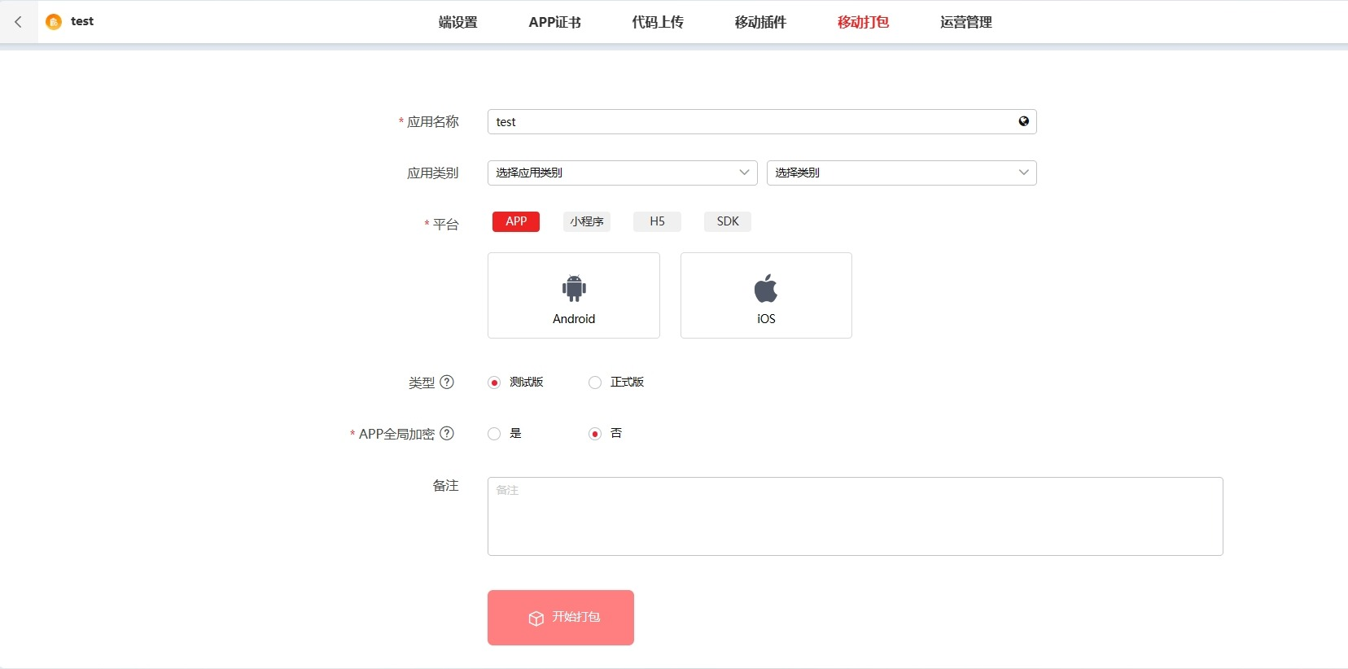The image size is (1348, 669).
Task: Select the 小程序 platform button
Action: [x=587, y=221]
